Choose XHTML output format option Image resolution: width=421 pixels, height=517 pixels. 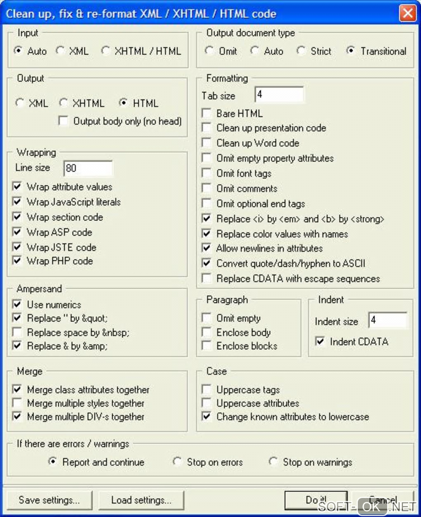[x=63, y=103]
